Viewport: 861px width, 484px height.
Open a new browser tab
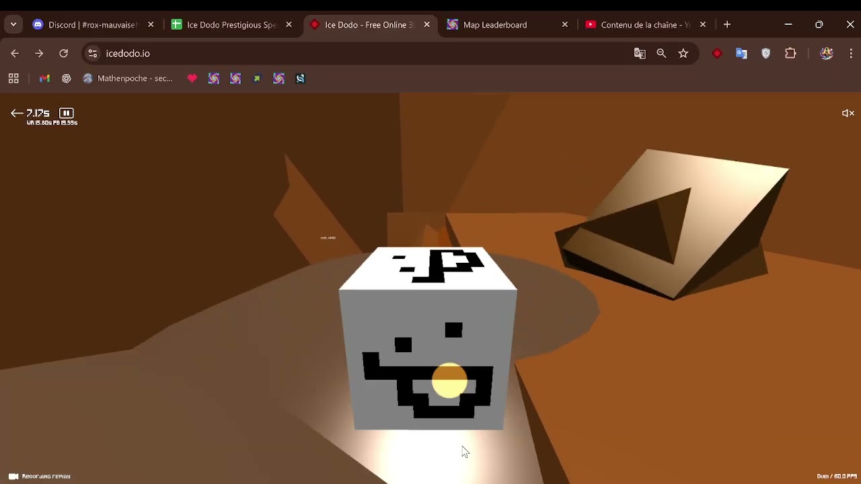click(x=727, y=25)
